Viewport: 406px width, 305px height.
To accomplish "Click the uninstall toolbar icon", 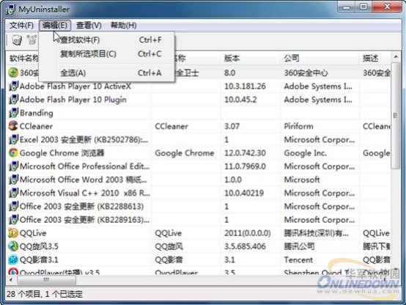I will point(17,40).
